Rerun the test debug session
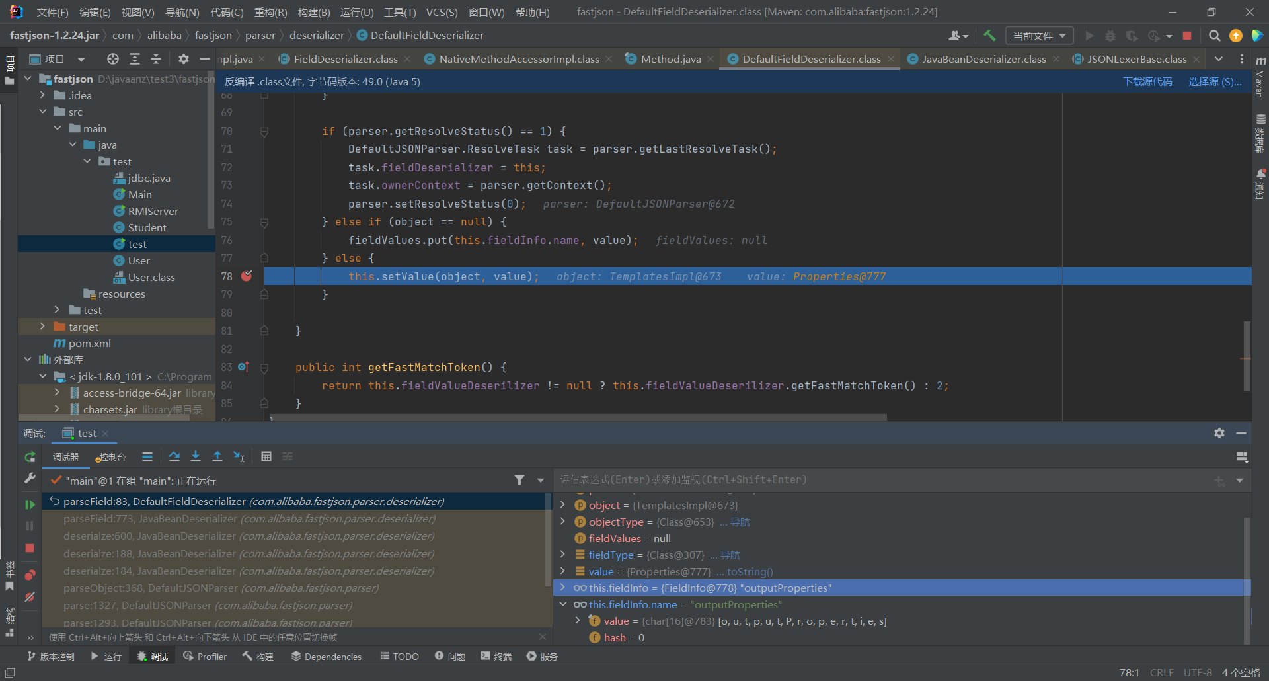This screenshot has height=681, width=1269. (30, 457)
